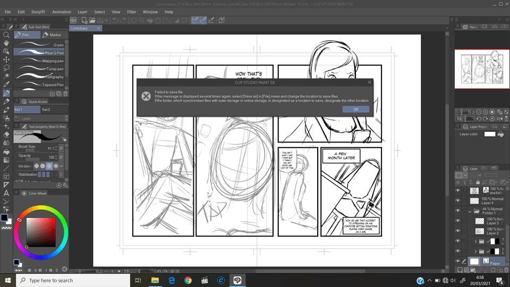Open the layer blending mode dropdown
This screenshot has height=287, width=510.
(480, 175)
